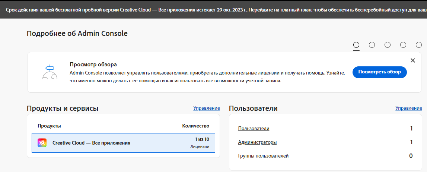This screenshot has width=427, height=172.
Task: Open the Группы пользователей link
Action: (x=263, y=156)
